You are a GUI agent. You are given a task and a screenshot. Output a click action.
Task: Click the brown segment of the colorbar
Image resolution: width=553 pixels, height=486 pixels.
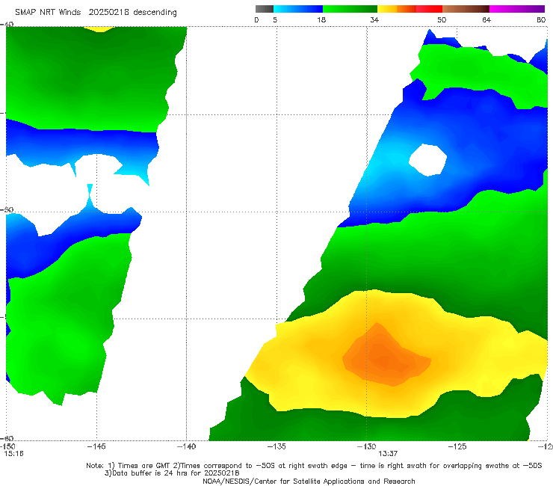(466, 9)
